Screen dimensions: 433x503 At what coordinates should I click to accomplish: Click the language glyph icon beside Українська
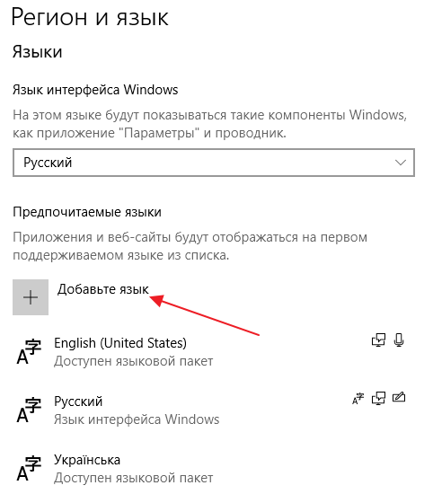click(29, 468)
